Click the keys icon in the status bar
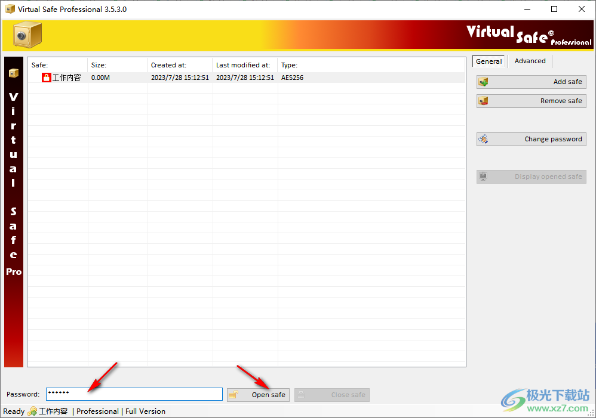596x418 pixels. (x=33, y=411)
